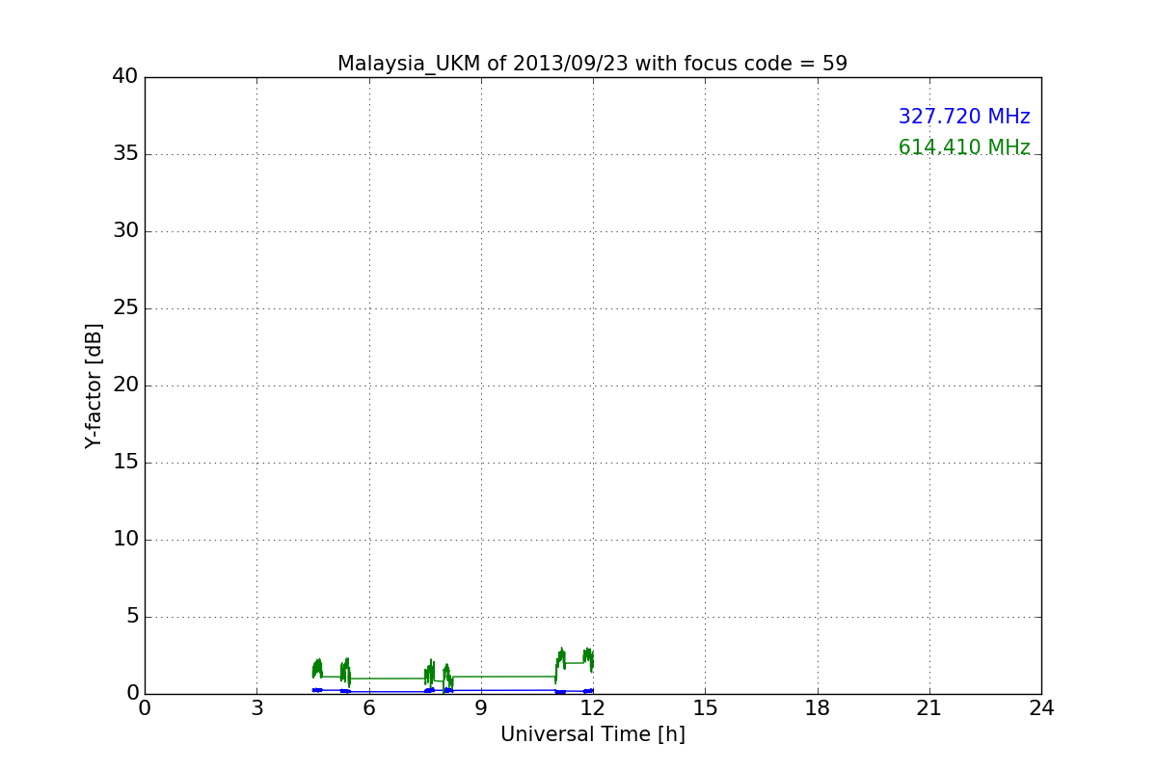Click y-axis tick label '10'
Image resolution: width=1157 pixels, height=771 pixels.
tap(125, 540)
